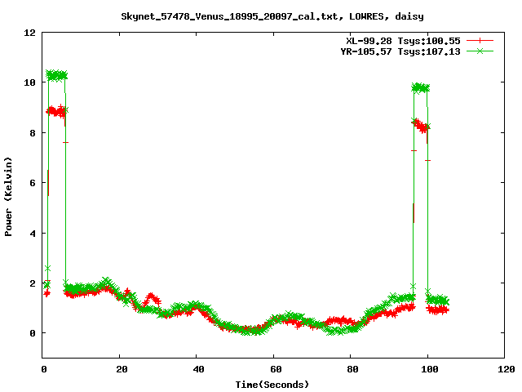Click the Time(Seconds) x-axis label
The width and height of the screenshot is (522, 392).
[x=272, y=385]
